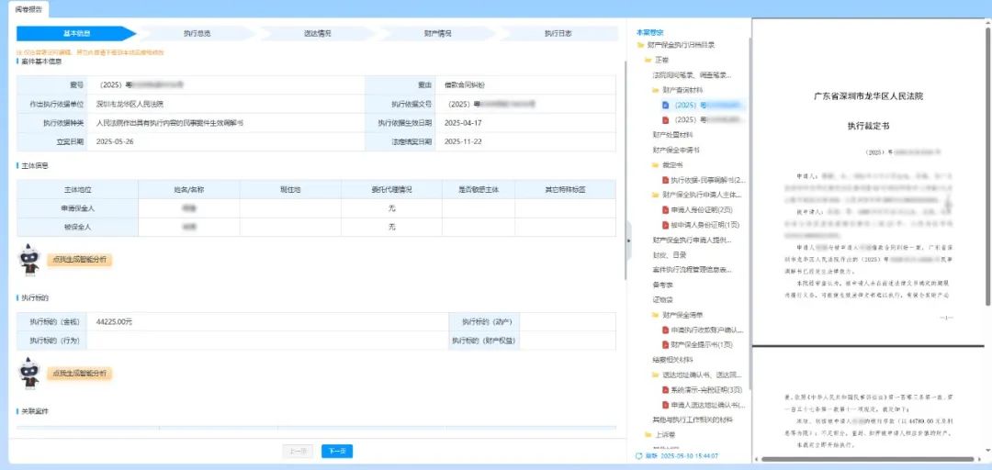992x470 pixels.
Task: Go to the 执行日志 step
Action: 558,34
